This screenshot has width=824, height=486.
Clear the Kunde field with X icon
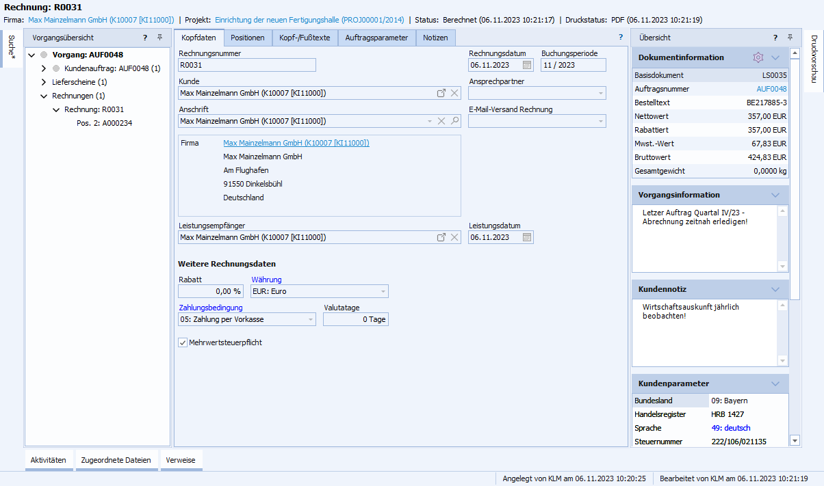tap(454, 93)
